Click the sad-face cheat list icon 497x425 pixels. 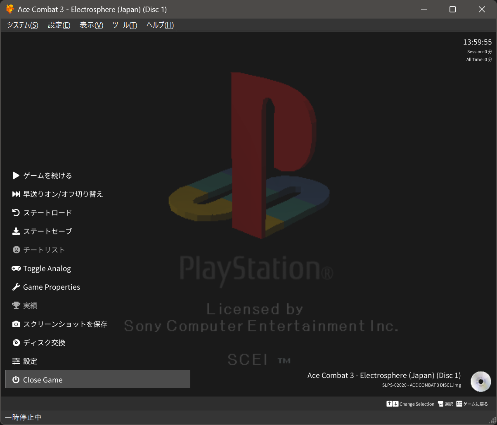[16, 250]
